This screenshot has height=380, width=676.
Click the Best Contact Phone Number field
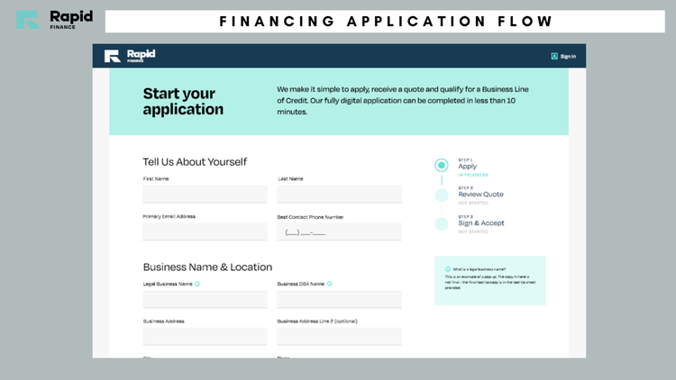(339, 231)
